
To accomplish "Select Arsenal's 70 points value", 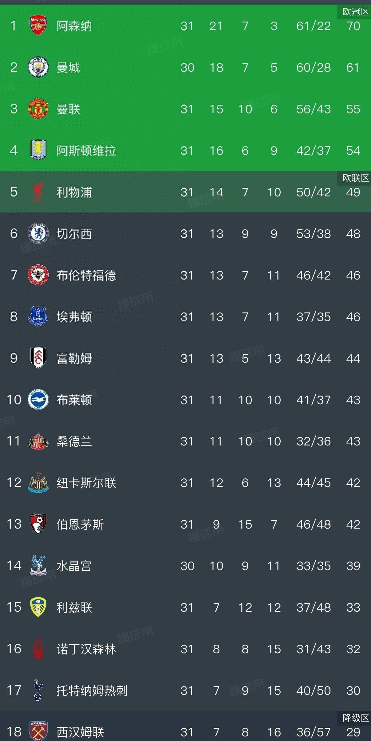I will 353,26.
